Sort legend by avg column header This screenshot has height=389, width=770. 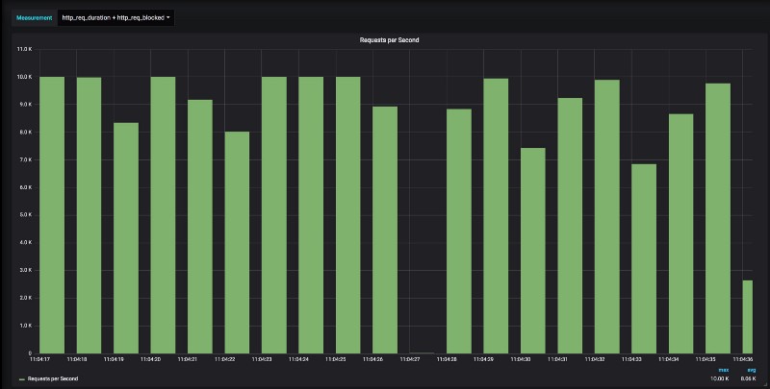pos(752,370)
